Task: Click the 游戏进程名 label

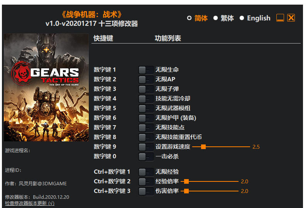Action: point(17,151)
